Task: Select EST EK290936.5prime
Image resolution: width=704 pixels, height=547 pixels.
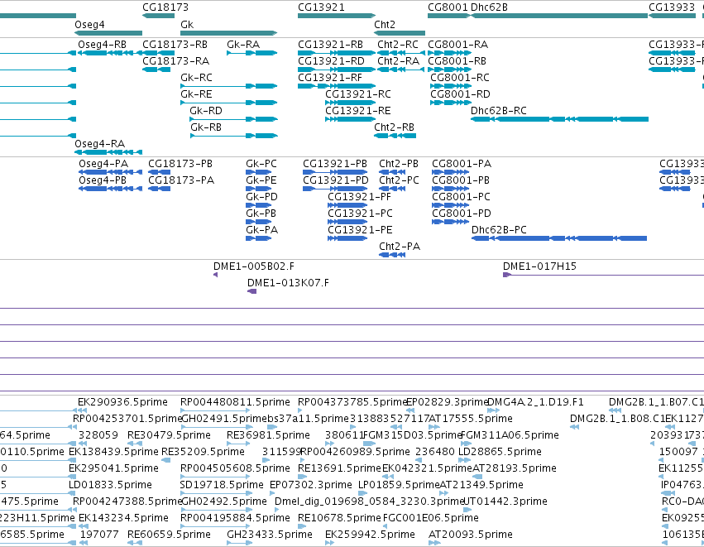Action: point(80,410)
